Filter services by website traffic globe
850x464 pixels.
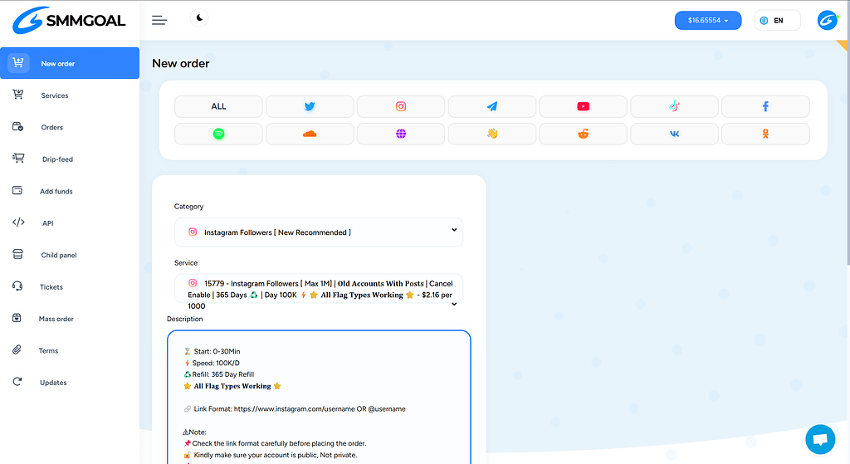[x=401, y=134]
